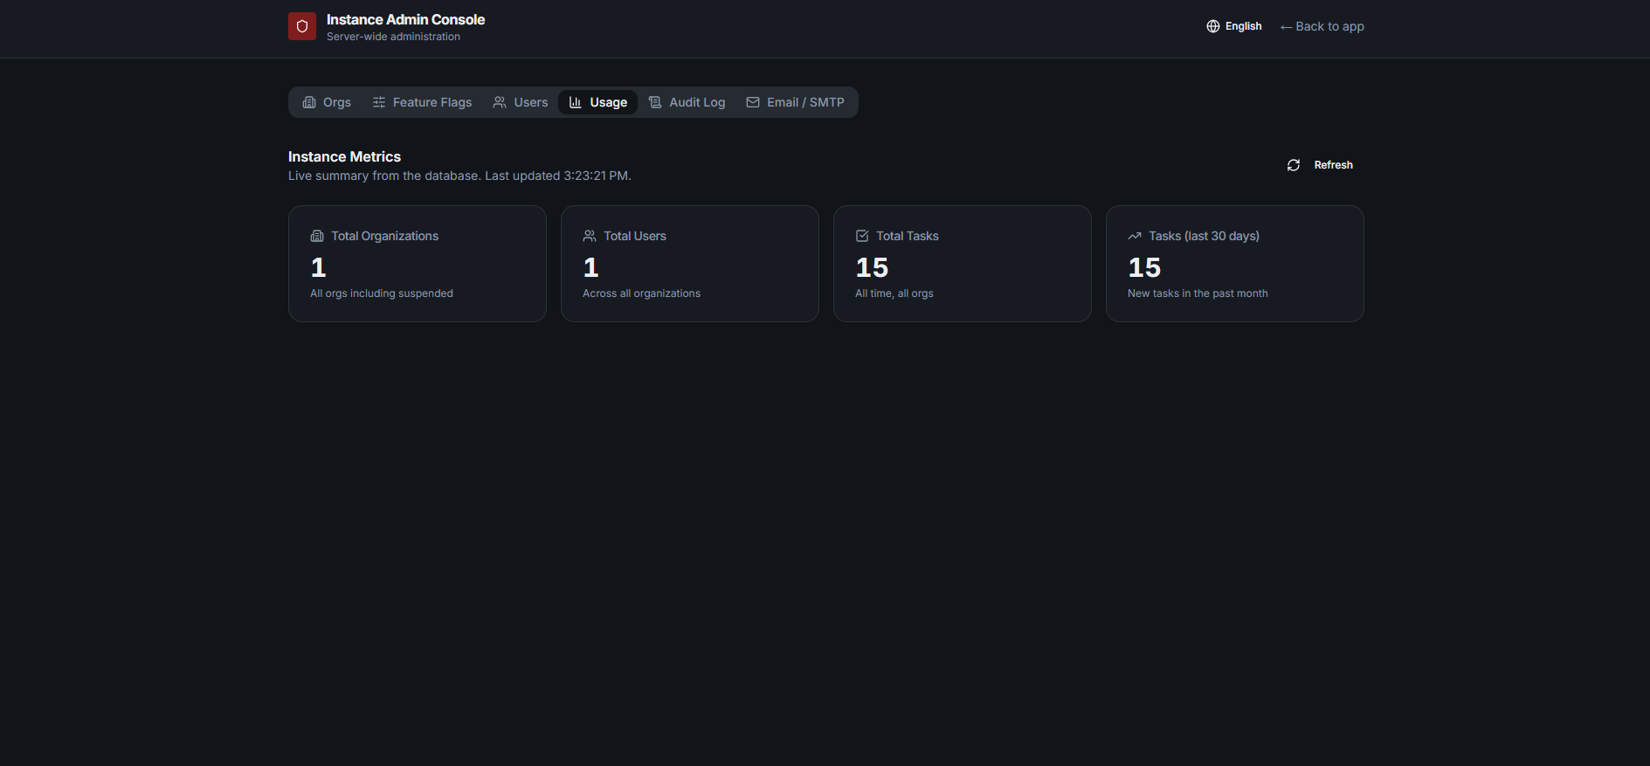Click the Refresh circular arrows icon

(x=1294, y=165)
